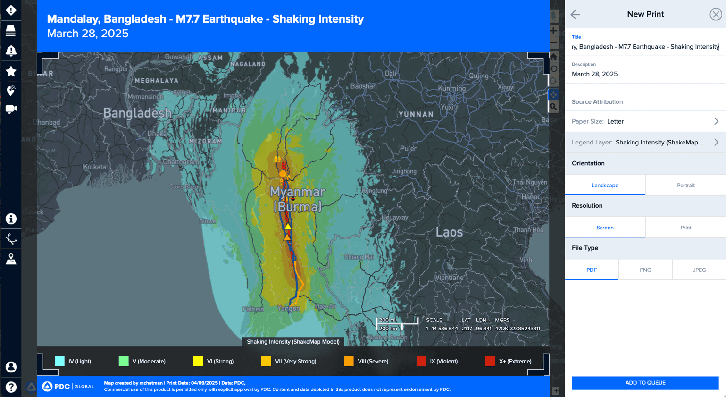Open the map layers stack icon
Screen dimensions: 726x397
[11, 30]
